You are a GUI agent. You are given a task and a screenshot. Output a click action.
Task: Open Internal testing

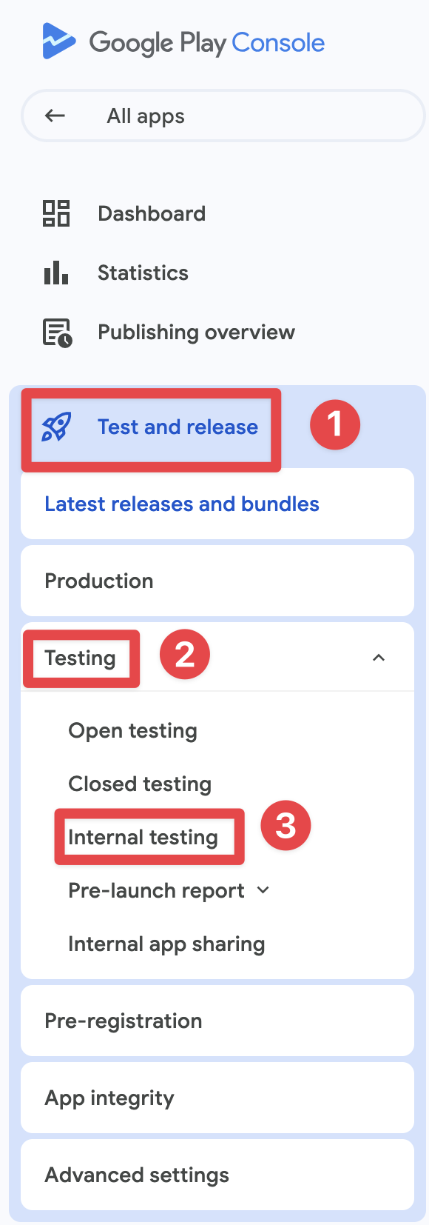[143, 837]
